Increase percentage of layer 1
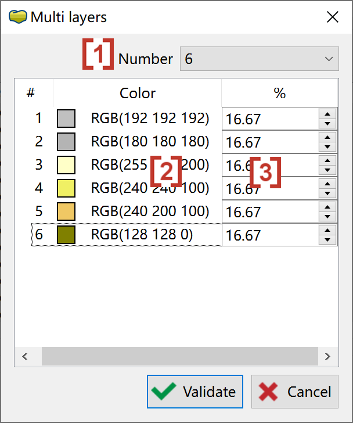The height and width of the screenshot is (423, 353). [327, 114]
